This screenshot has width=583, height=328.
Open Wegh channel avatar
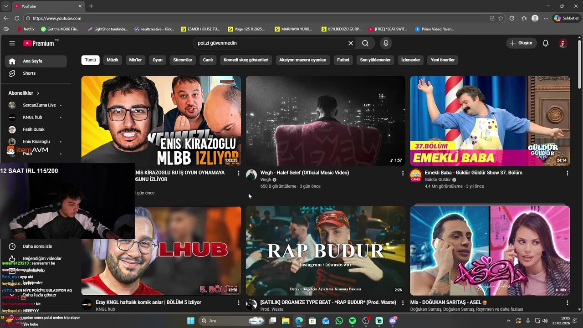[251, 175]
